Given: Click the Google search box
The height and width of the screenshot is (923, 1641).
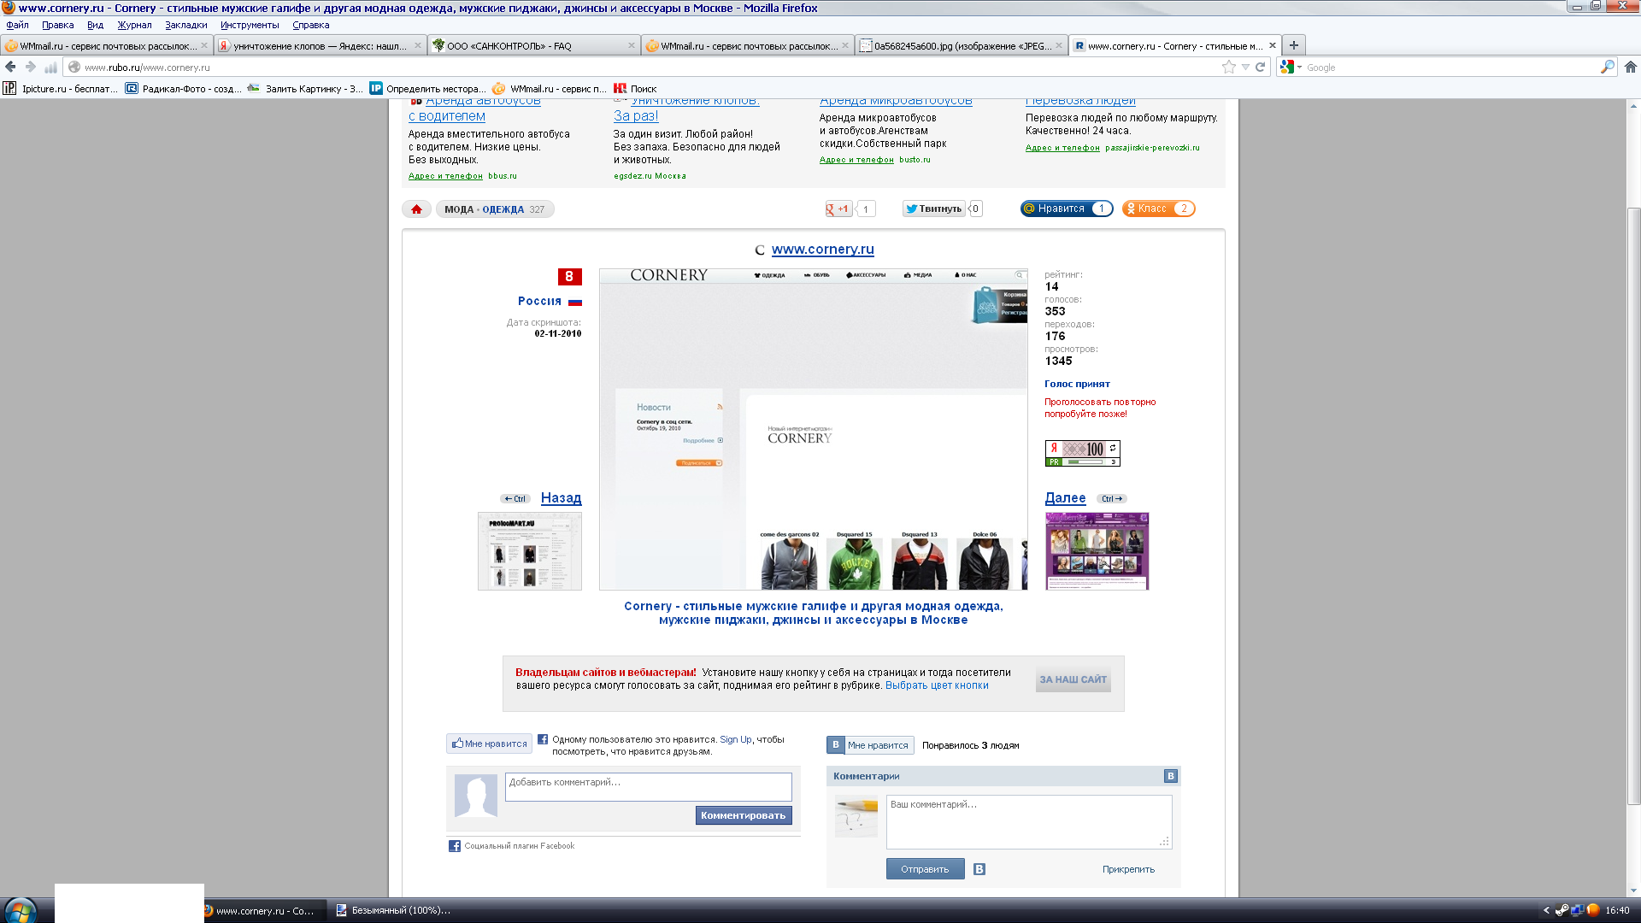Looking at the screenshot, I should tap(1451, 67).
